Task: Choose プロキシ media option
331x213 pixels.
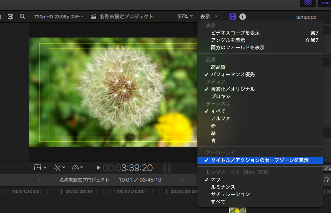Action: tap(220, 96)
